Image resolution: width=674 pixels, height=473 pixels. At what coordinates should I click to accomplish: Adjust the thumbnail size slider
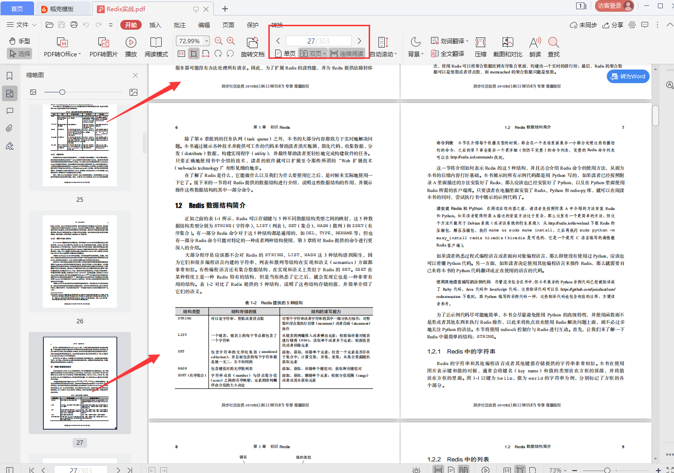[x=62, y=92]
